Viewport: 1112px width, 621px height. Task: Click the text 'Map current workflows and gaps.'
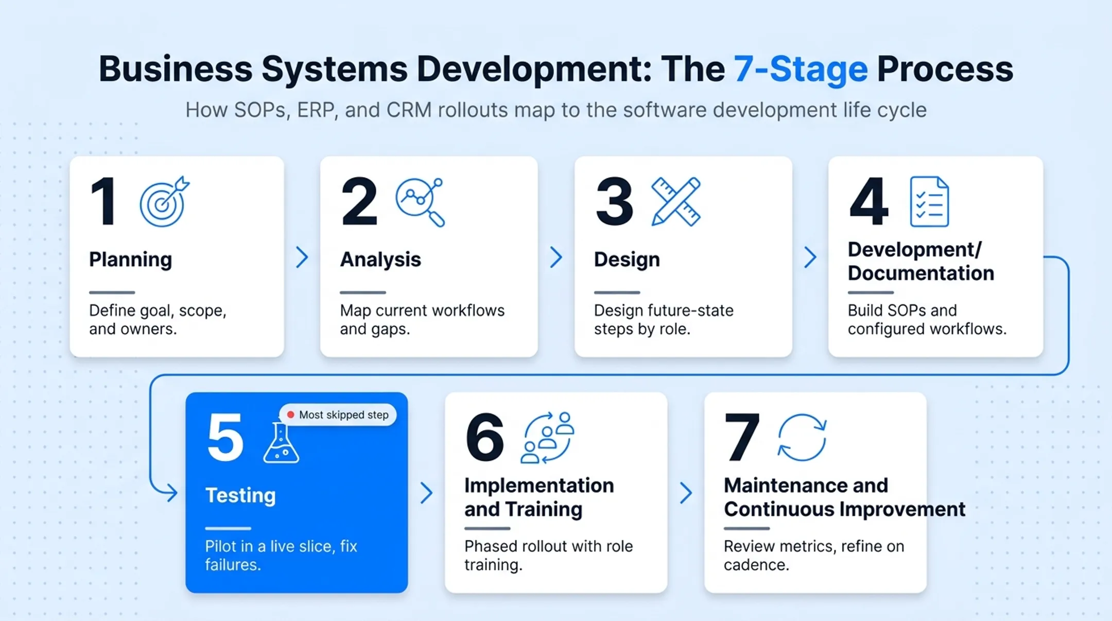[422, 320]
